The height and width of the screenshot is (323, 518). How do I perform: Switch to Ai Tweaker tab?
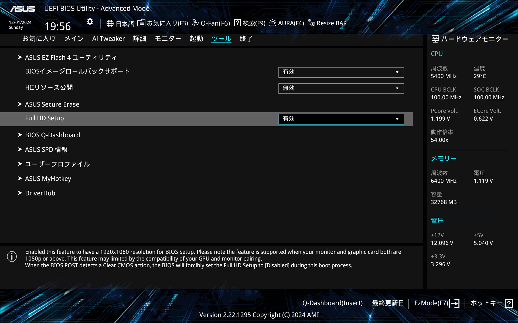click(108, 39)
